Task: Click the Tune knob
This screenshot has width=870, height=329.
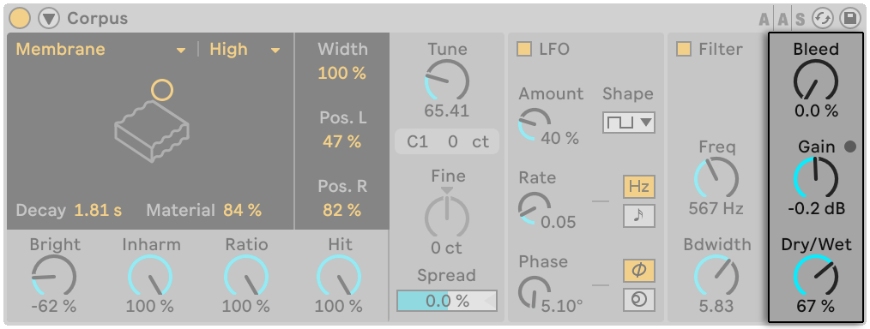Action: pyautogui.click(x=446, y=81)
